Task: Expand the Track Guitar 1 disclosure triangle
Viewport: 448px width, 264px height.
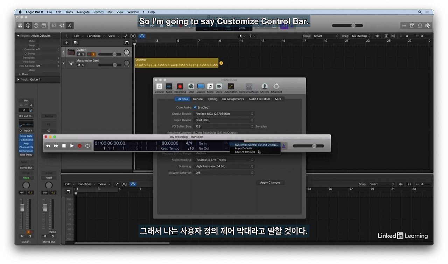Action: (18, 80)
